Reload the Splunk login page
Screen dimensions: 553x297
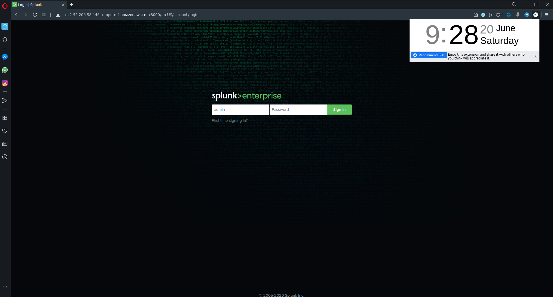[x=35, y=15]
